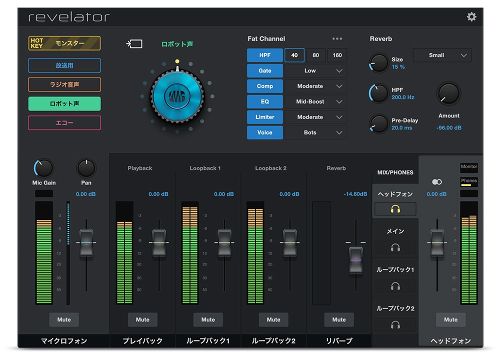Open the Reverb Small type dropdown
This screenshot has width=500, height=357.
point(442,55)
